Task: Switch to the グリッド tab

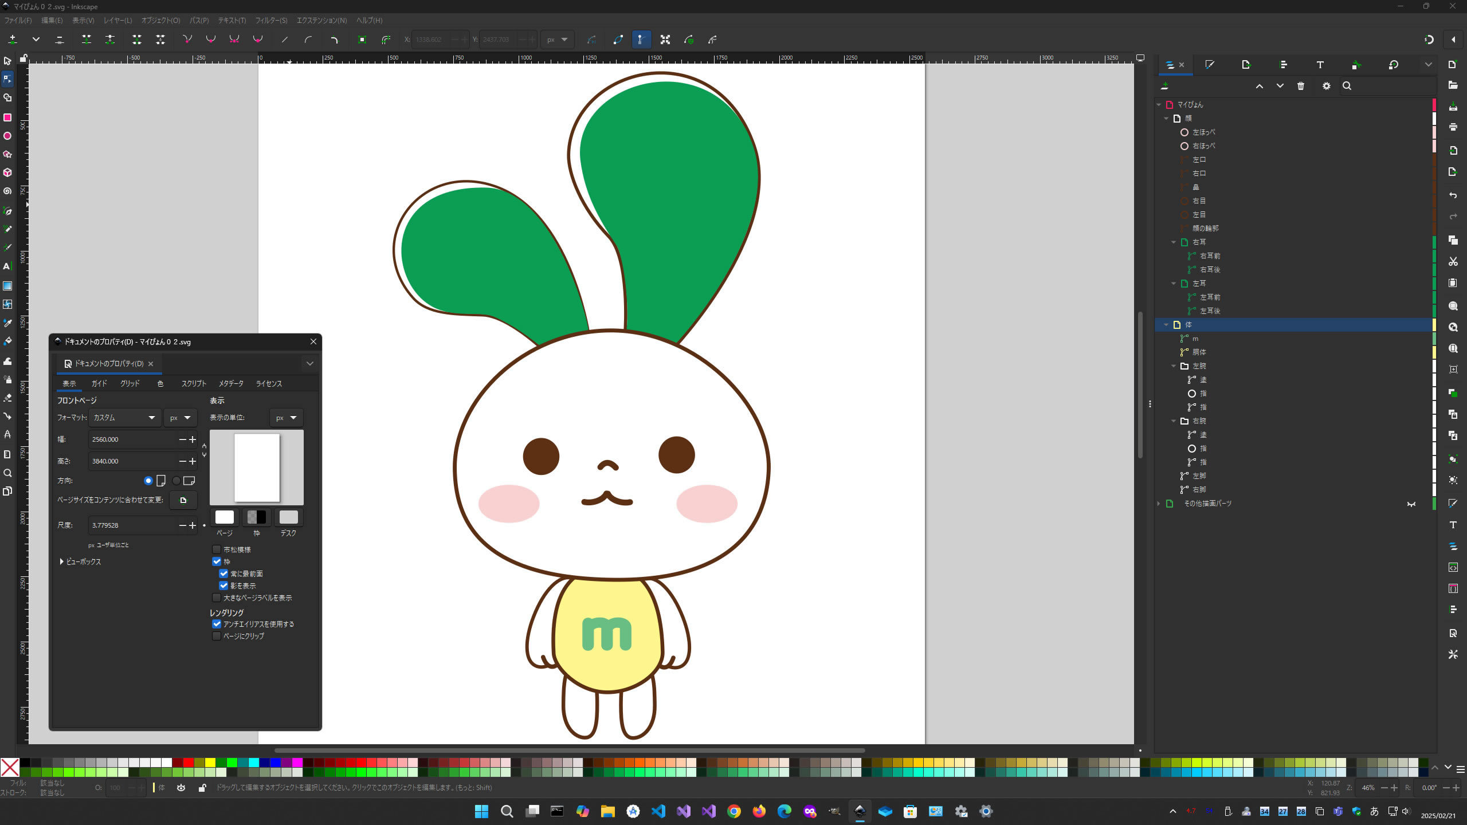Action: pyautogui.click(x=130, y=383)
